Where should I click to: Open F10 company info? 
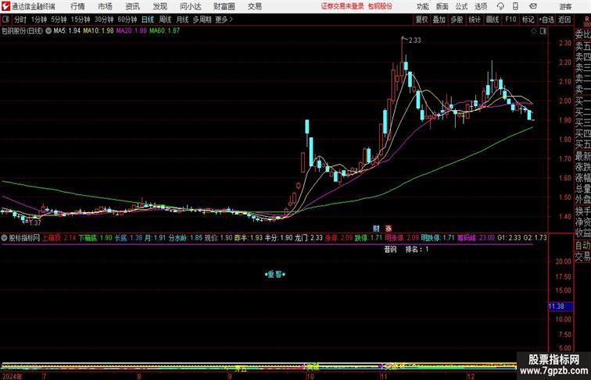510,20
